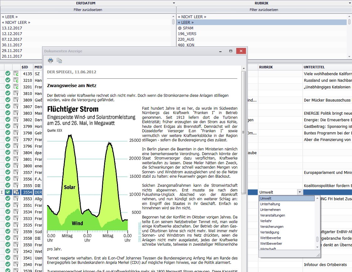Click the document icon in row 3810

pos(16,93)
